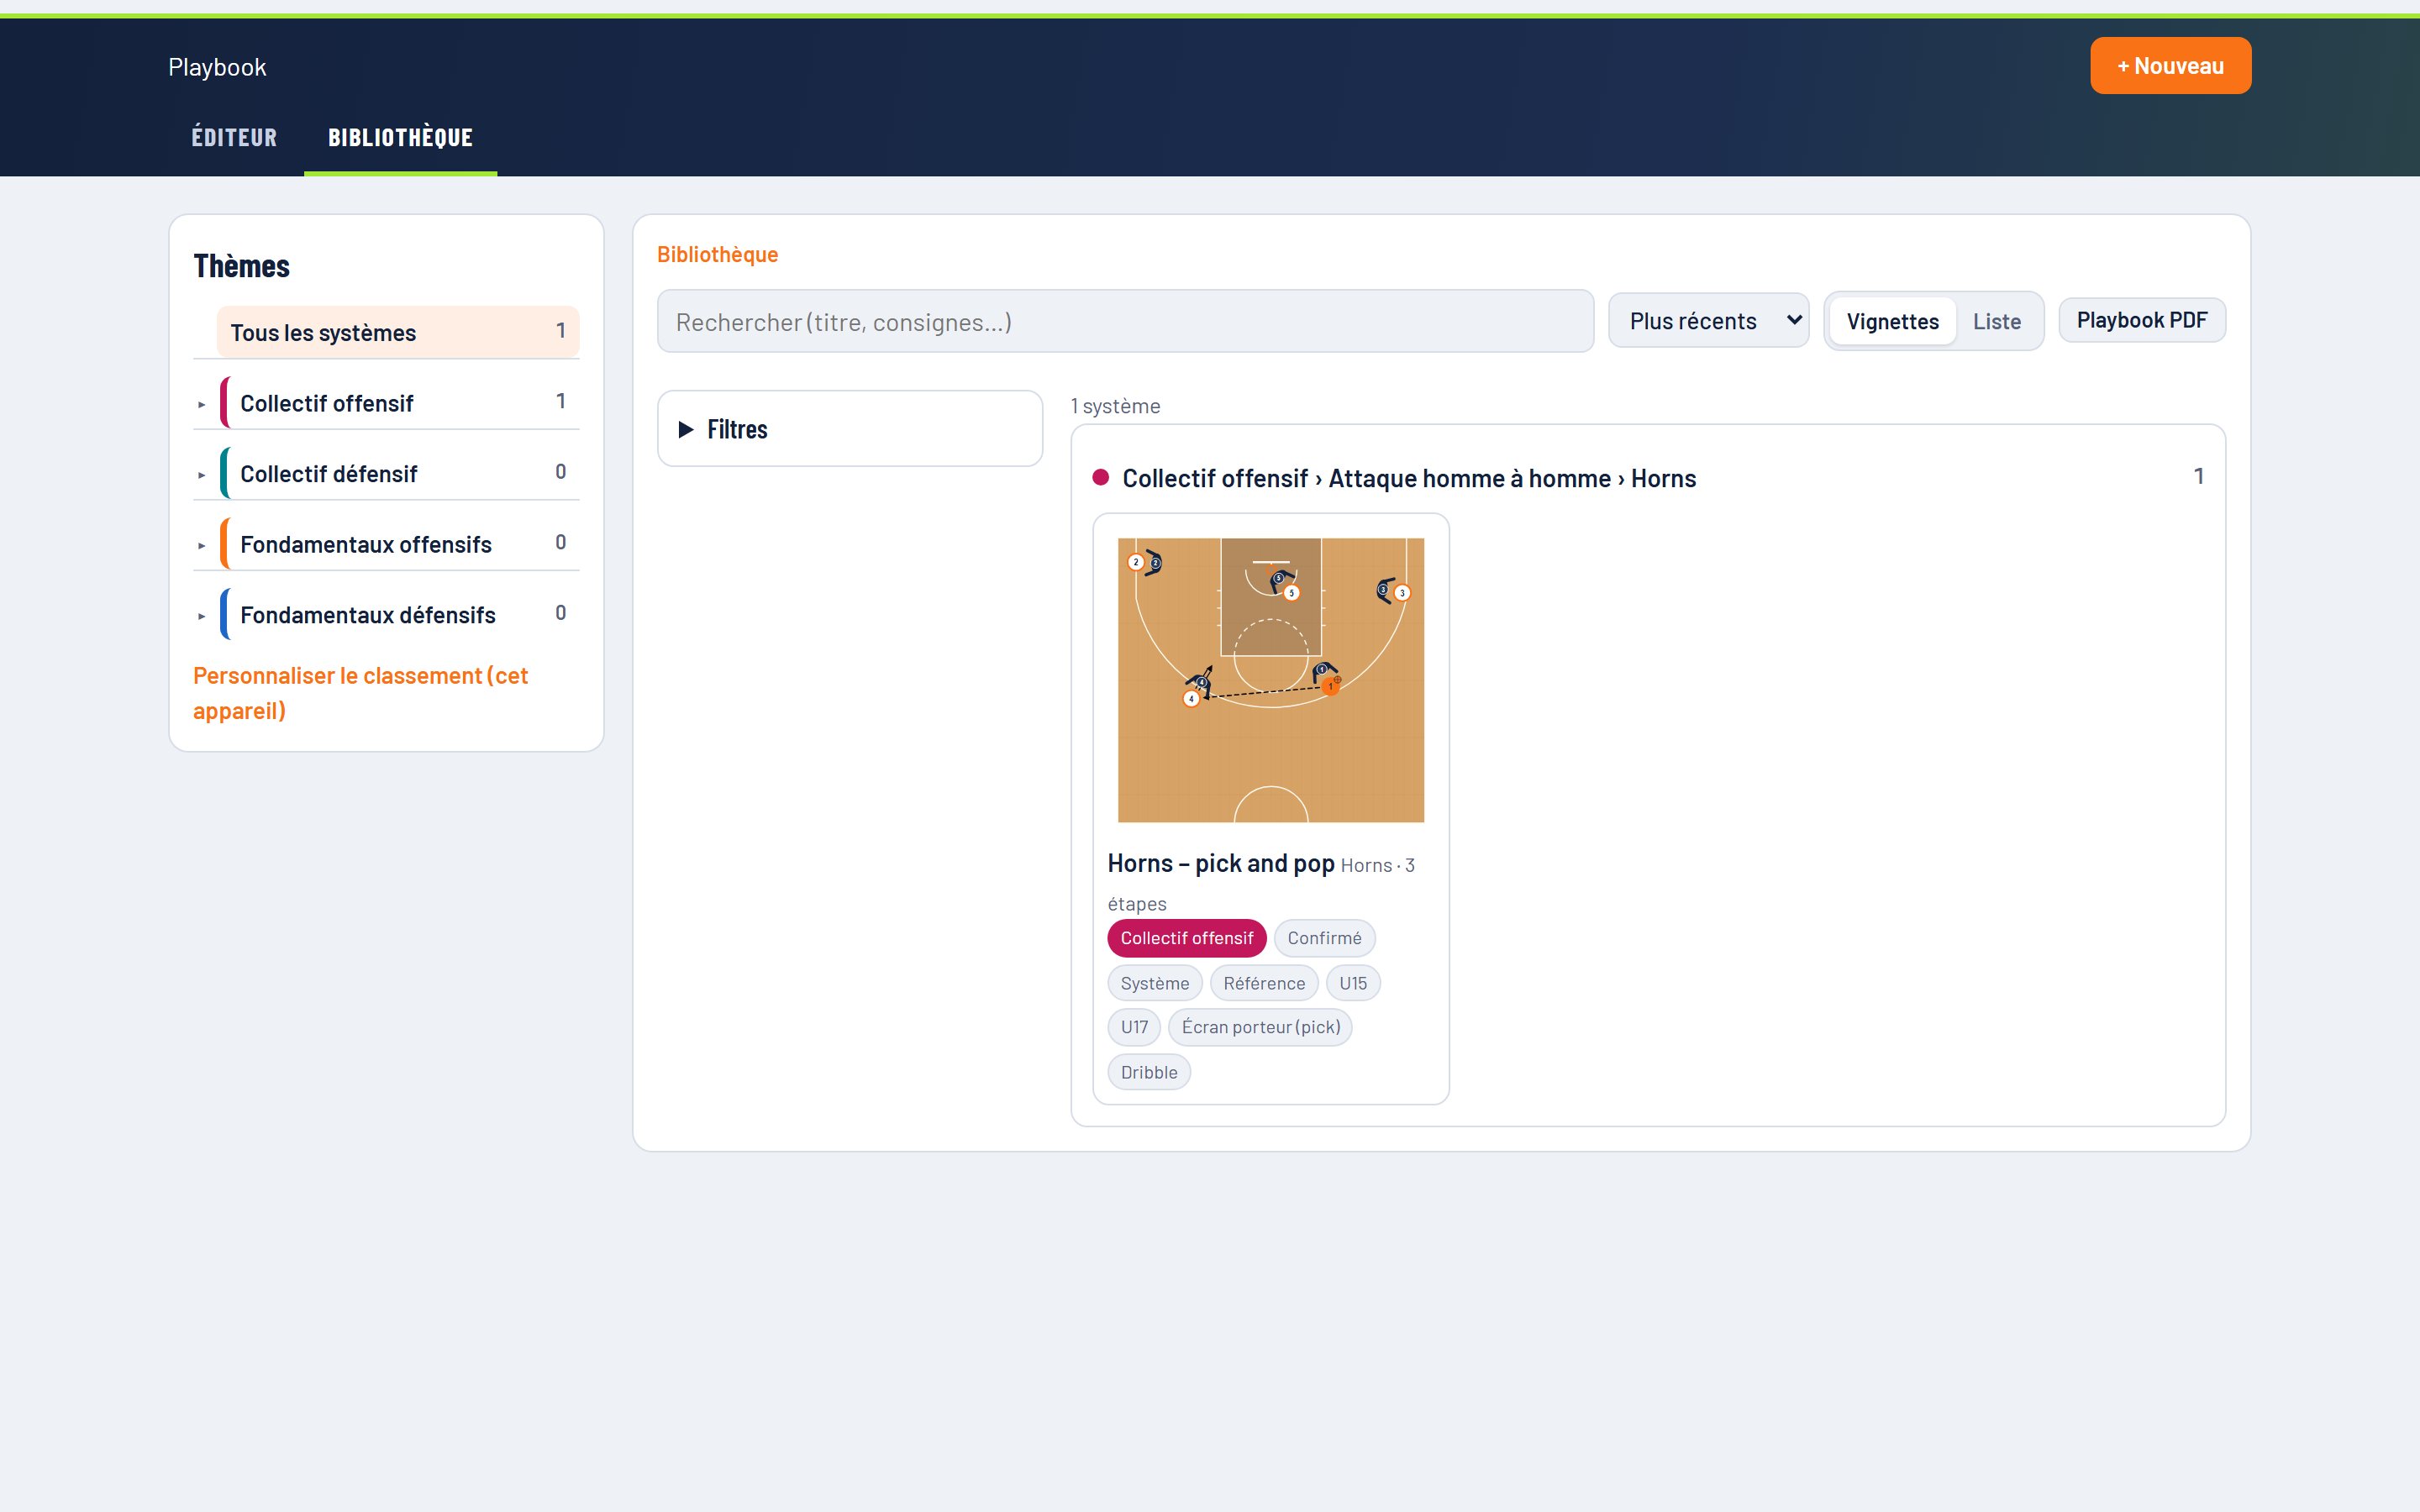
Task: Open Personnaliser le classement link
Action: (x=360, y=693)
